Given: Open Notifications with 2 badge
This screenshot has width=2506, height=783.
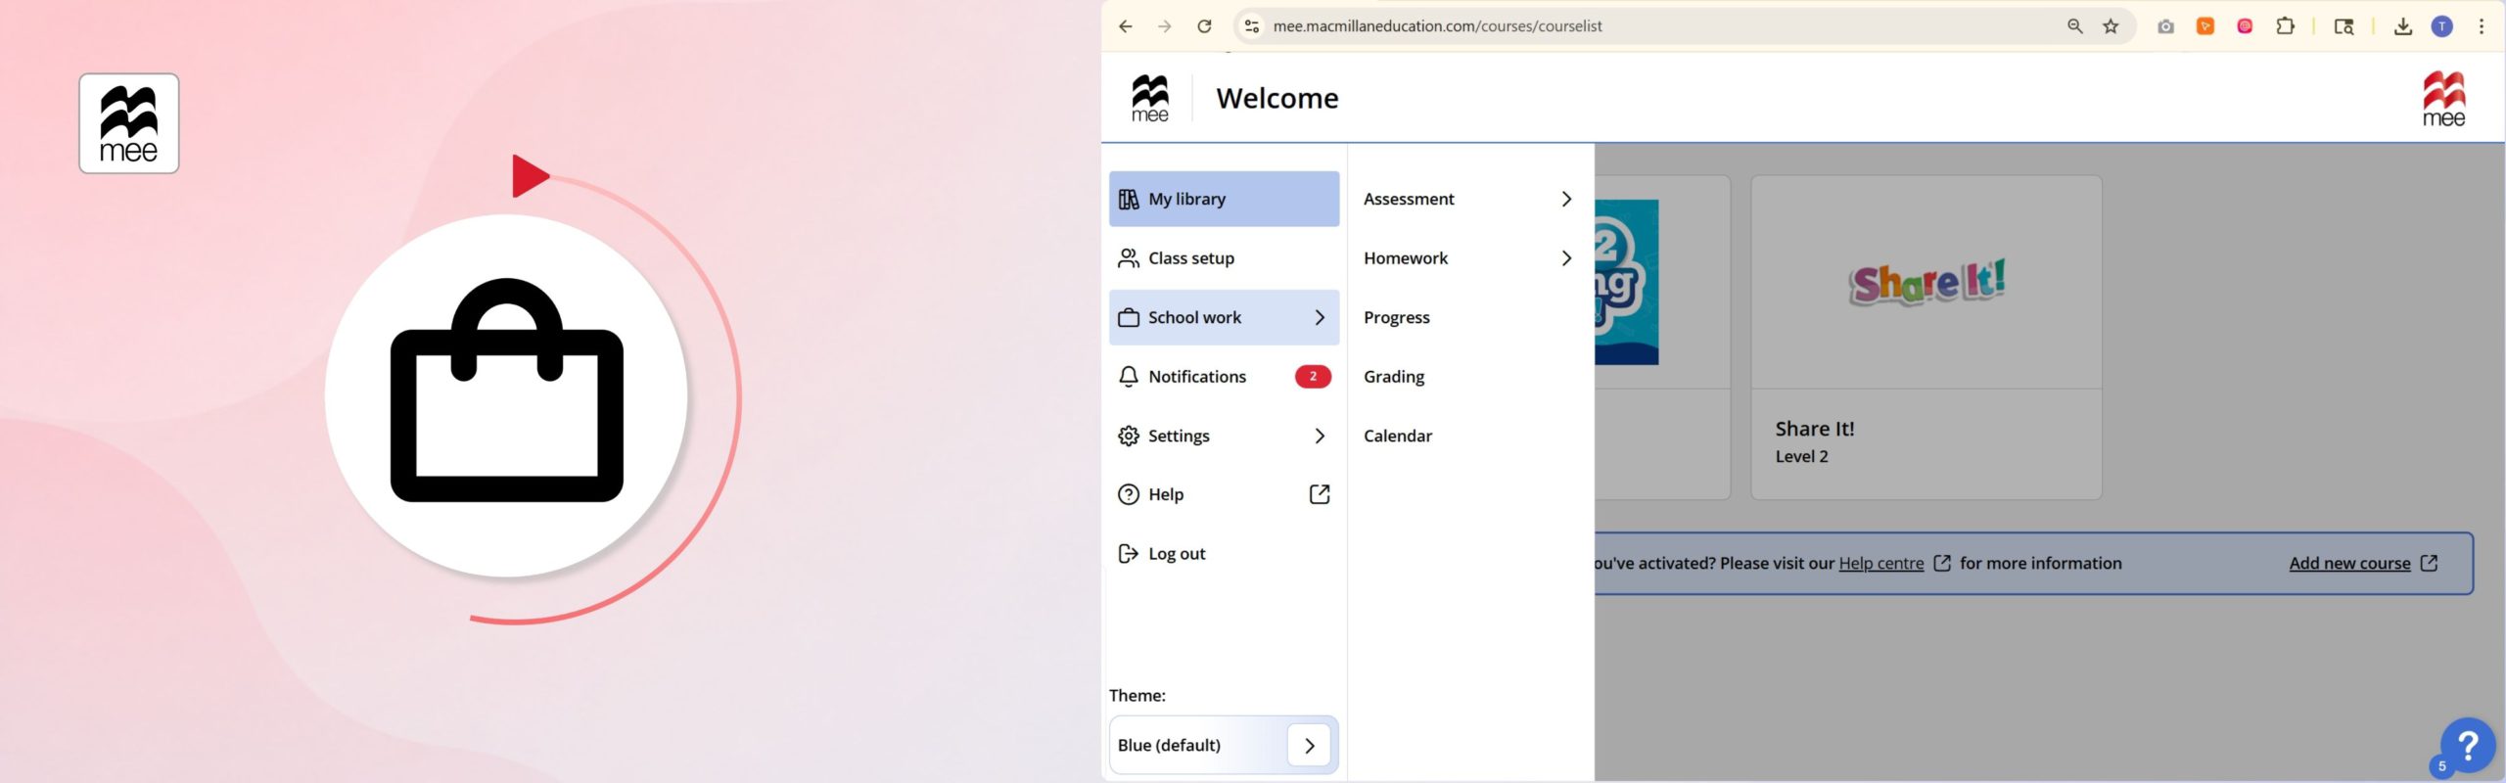Looking at the screenshot, I should [1224, 377].
